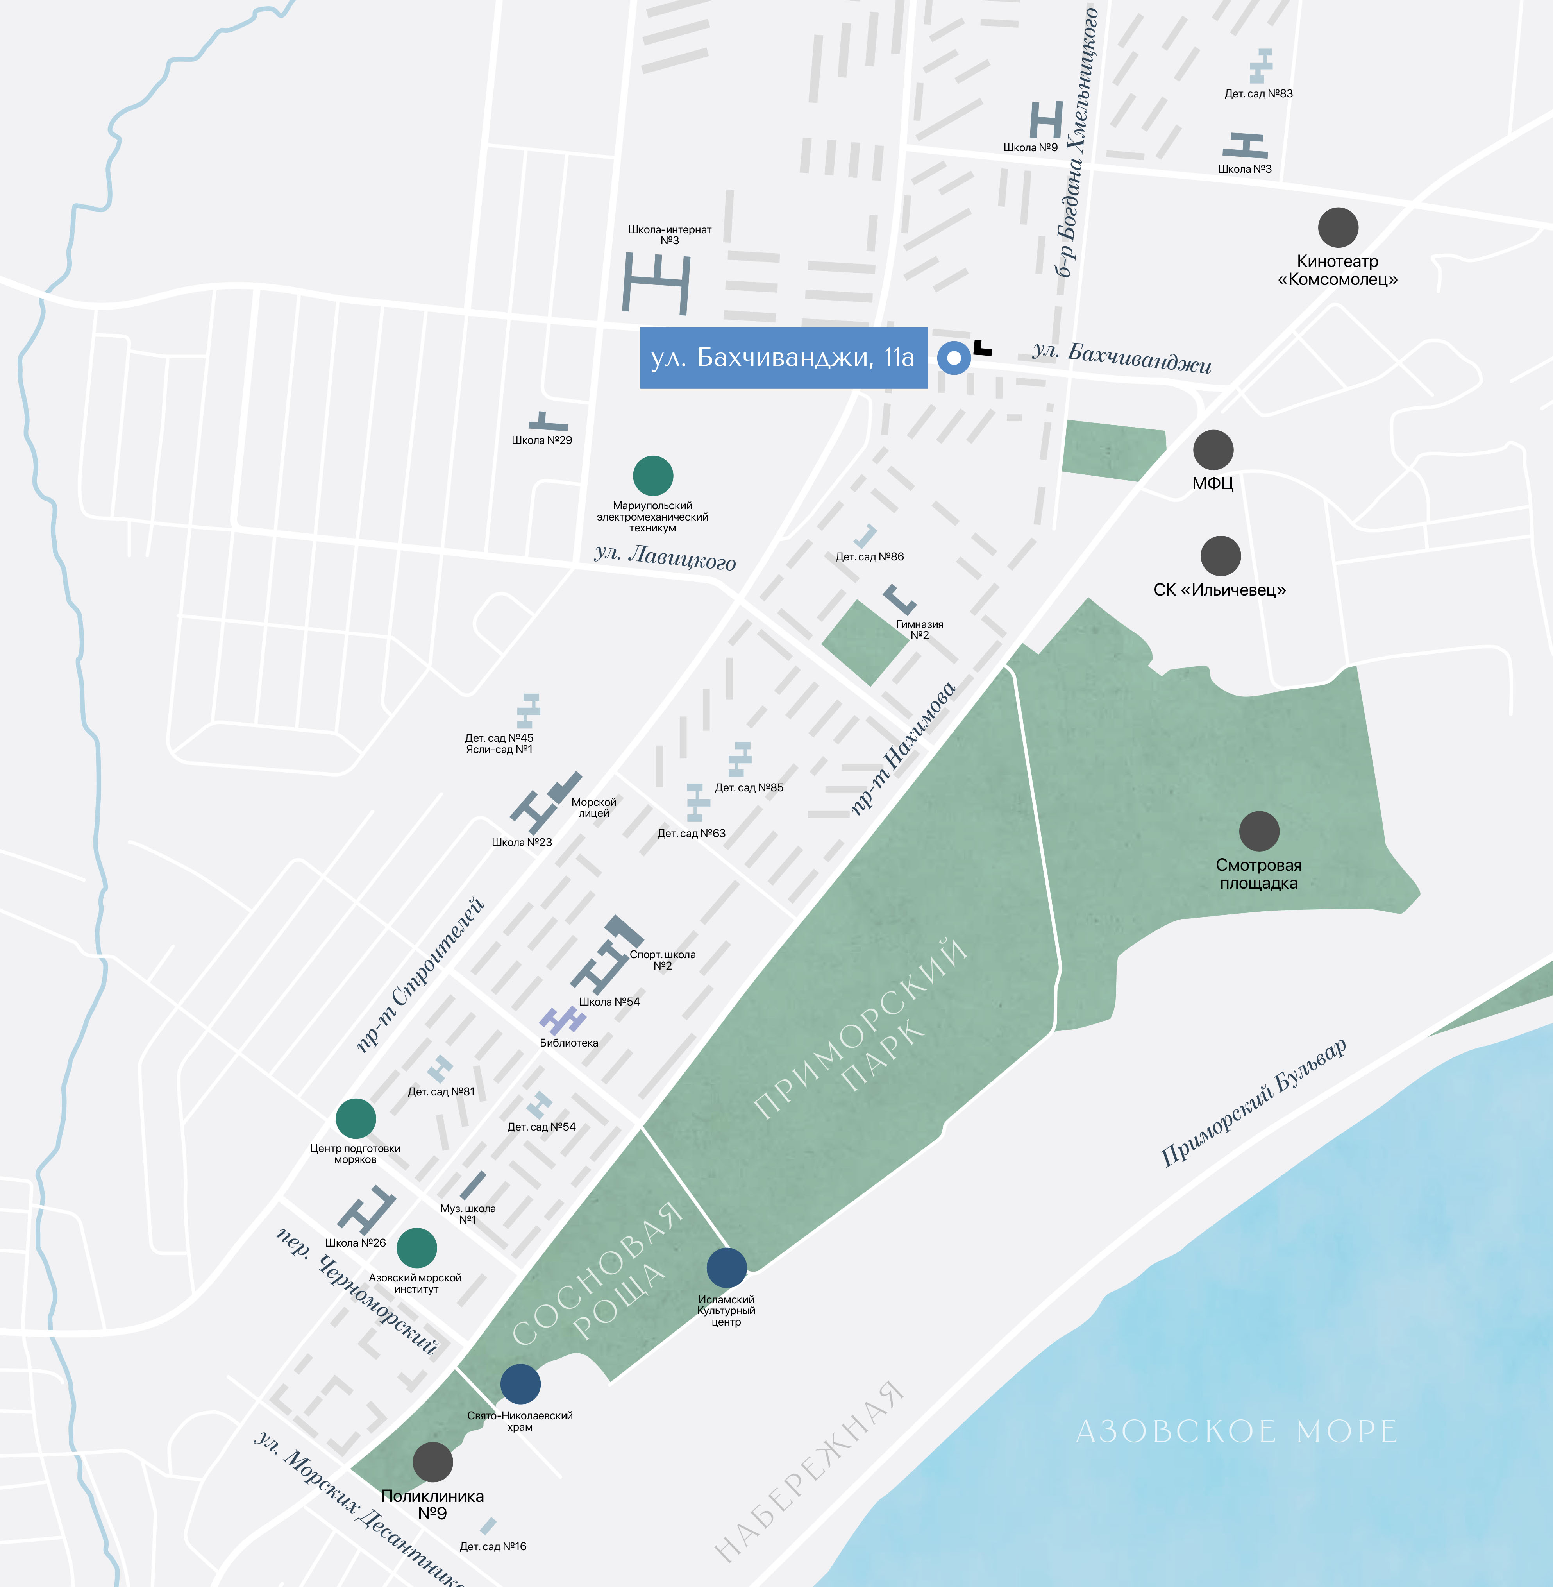This screenshot has width=1553, height=1587.
Task: Select the СК «Ильичевец» marker
Action: [x=1220, y=556]
